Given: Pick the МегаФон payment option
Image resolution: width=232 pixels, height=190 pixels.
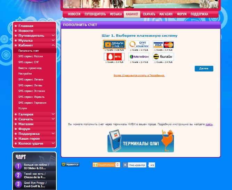Looking at the screenshot, I should pos(139,57).
